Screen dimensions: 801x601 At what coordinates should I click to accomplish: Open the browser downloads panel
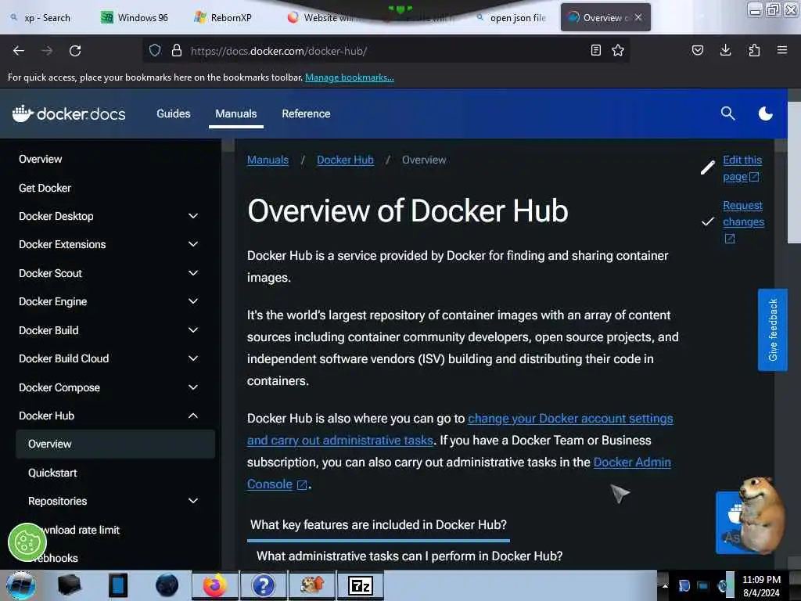coord(725,50)
